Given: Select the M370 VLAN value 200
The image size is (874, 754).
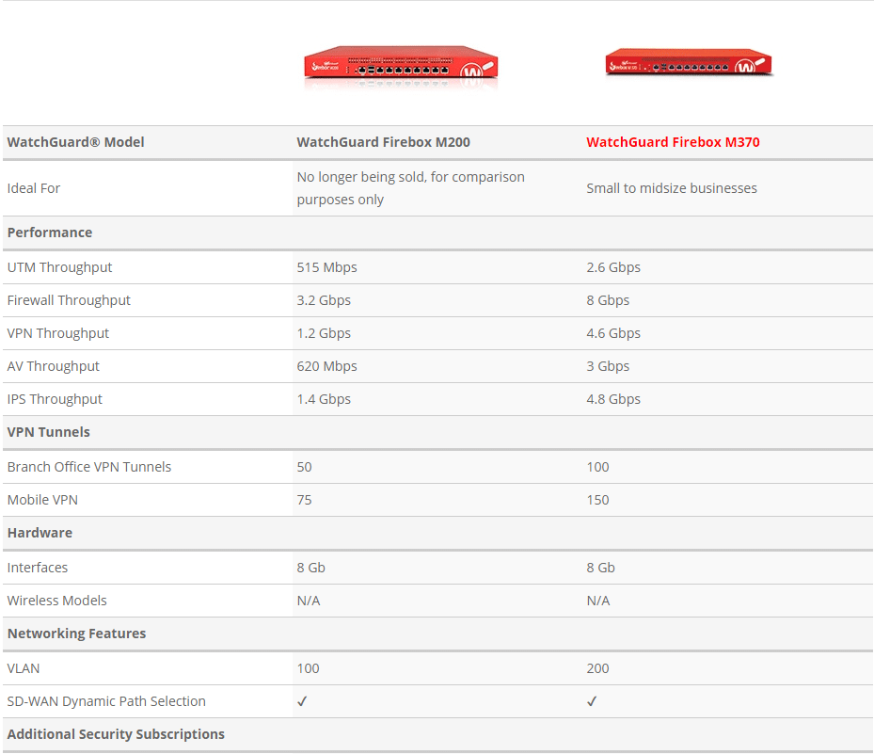Looking at the screenshot, I should coord(597,668).
